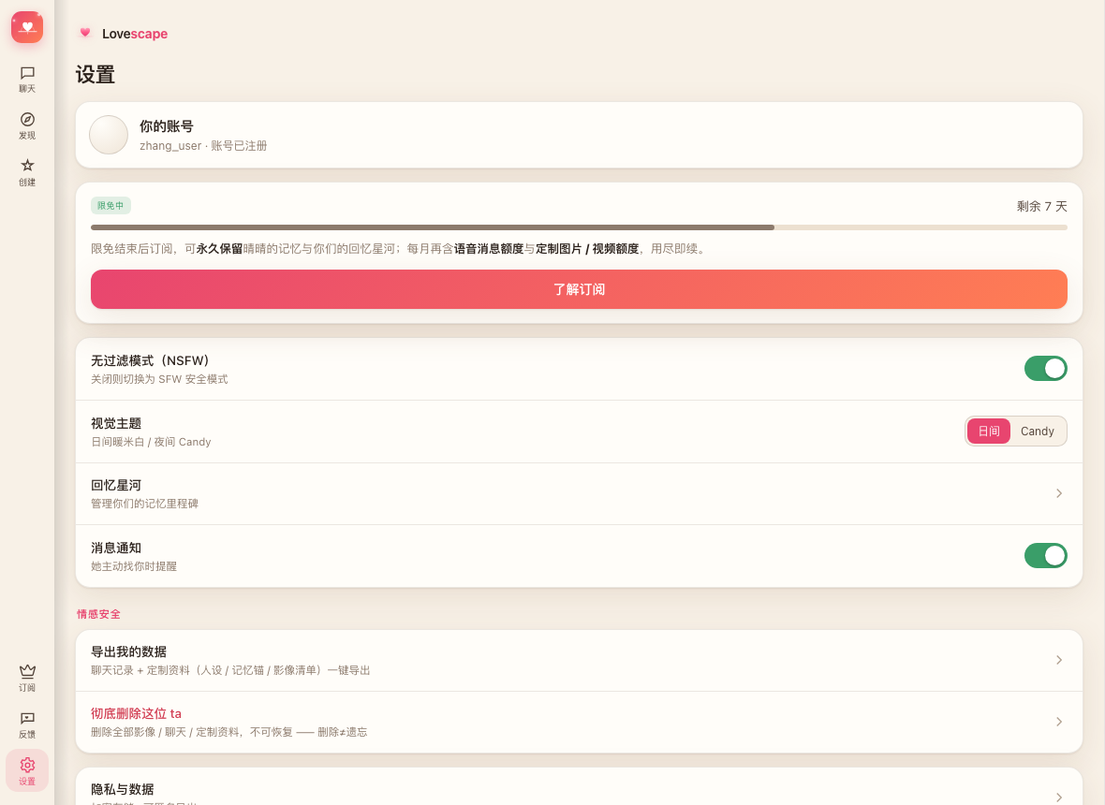This screenshot has height=805, width=1105.
Task: Click the 删除全部影像 / 聊天 description text
Action: pyautogui.click(x=229, y=732)
